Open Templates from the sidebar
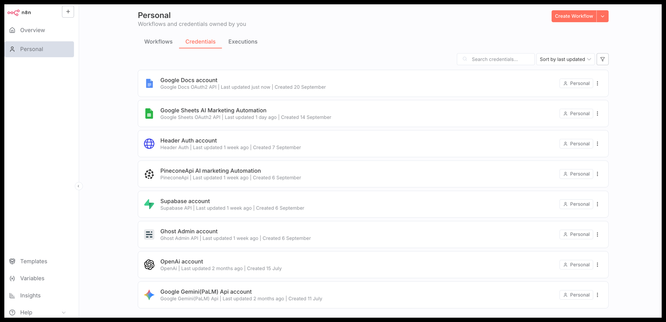Viewport: 666px width, 322px height. (x=34, y=262)
